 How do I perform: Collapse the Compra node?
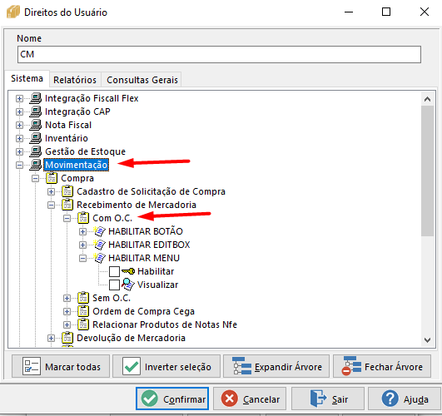click(35, 178)
